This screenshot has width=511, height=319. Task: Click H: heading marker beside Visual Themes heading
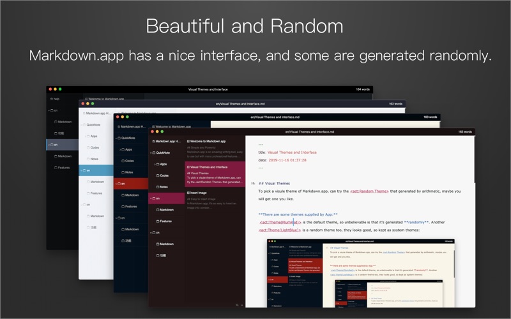click(x=253, y=183)
